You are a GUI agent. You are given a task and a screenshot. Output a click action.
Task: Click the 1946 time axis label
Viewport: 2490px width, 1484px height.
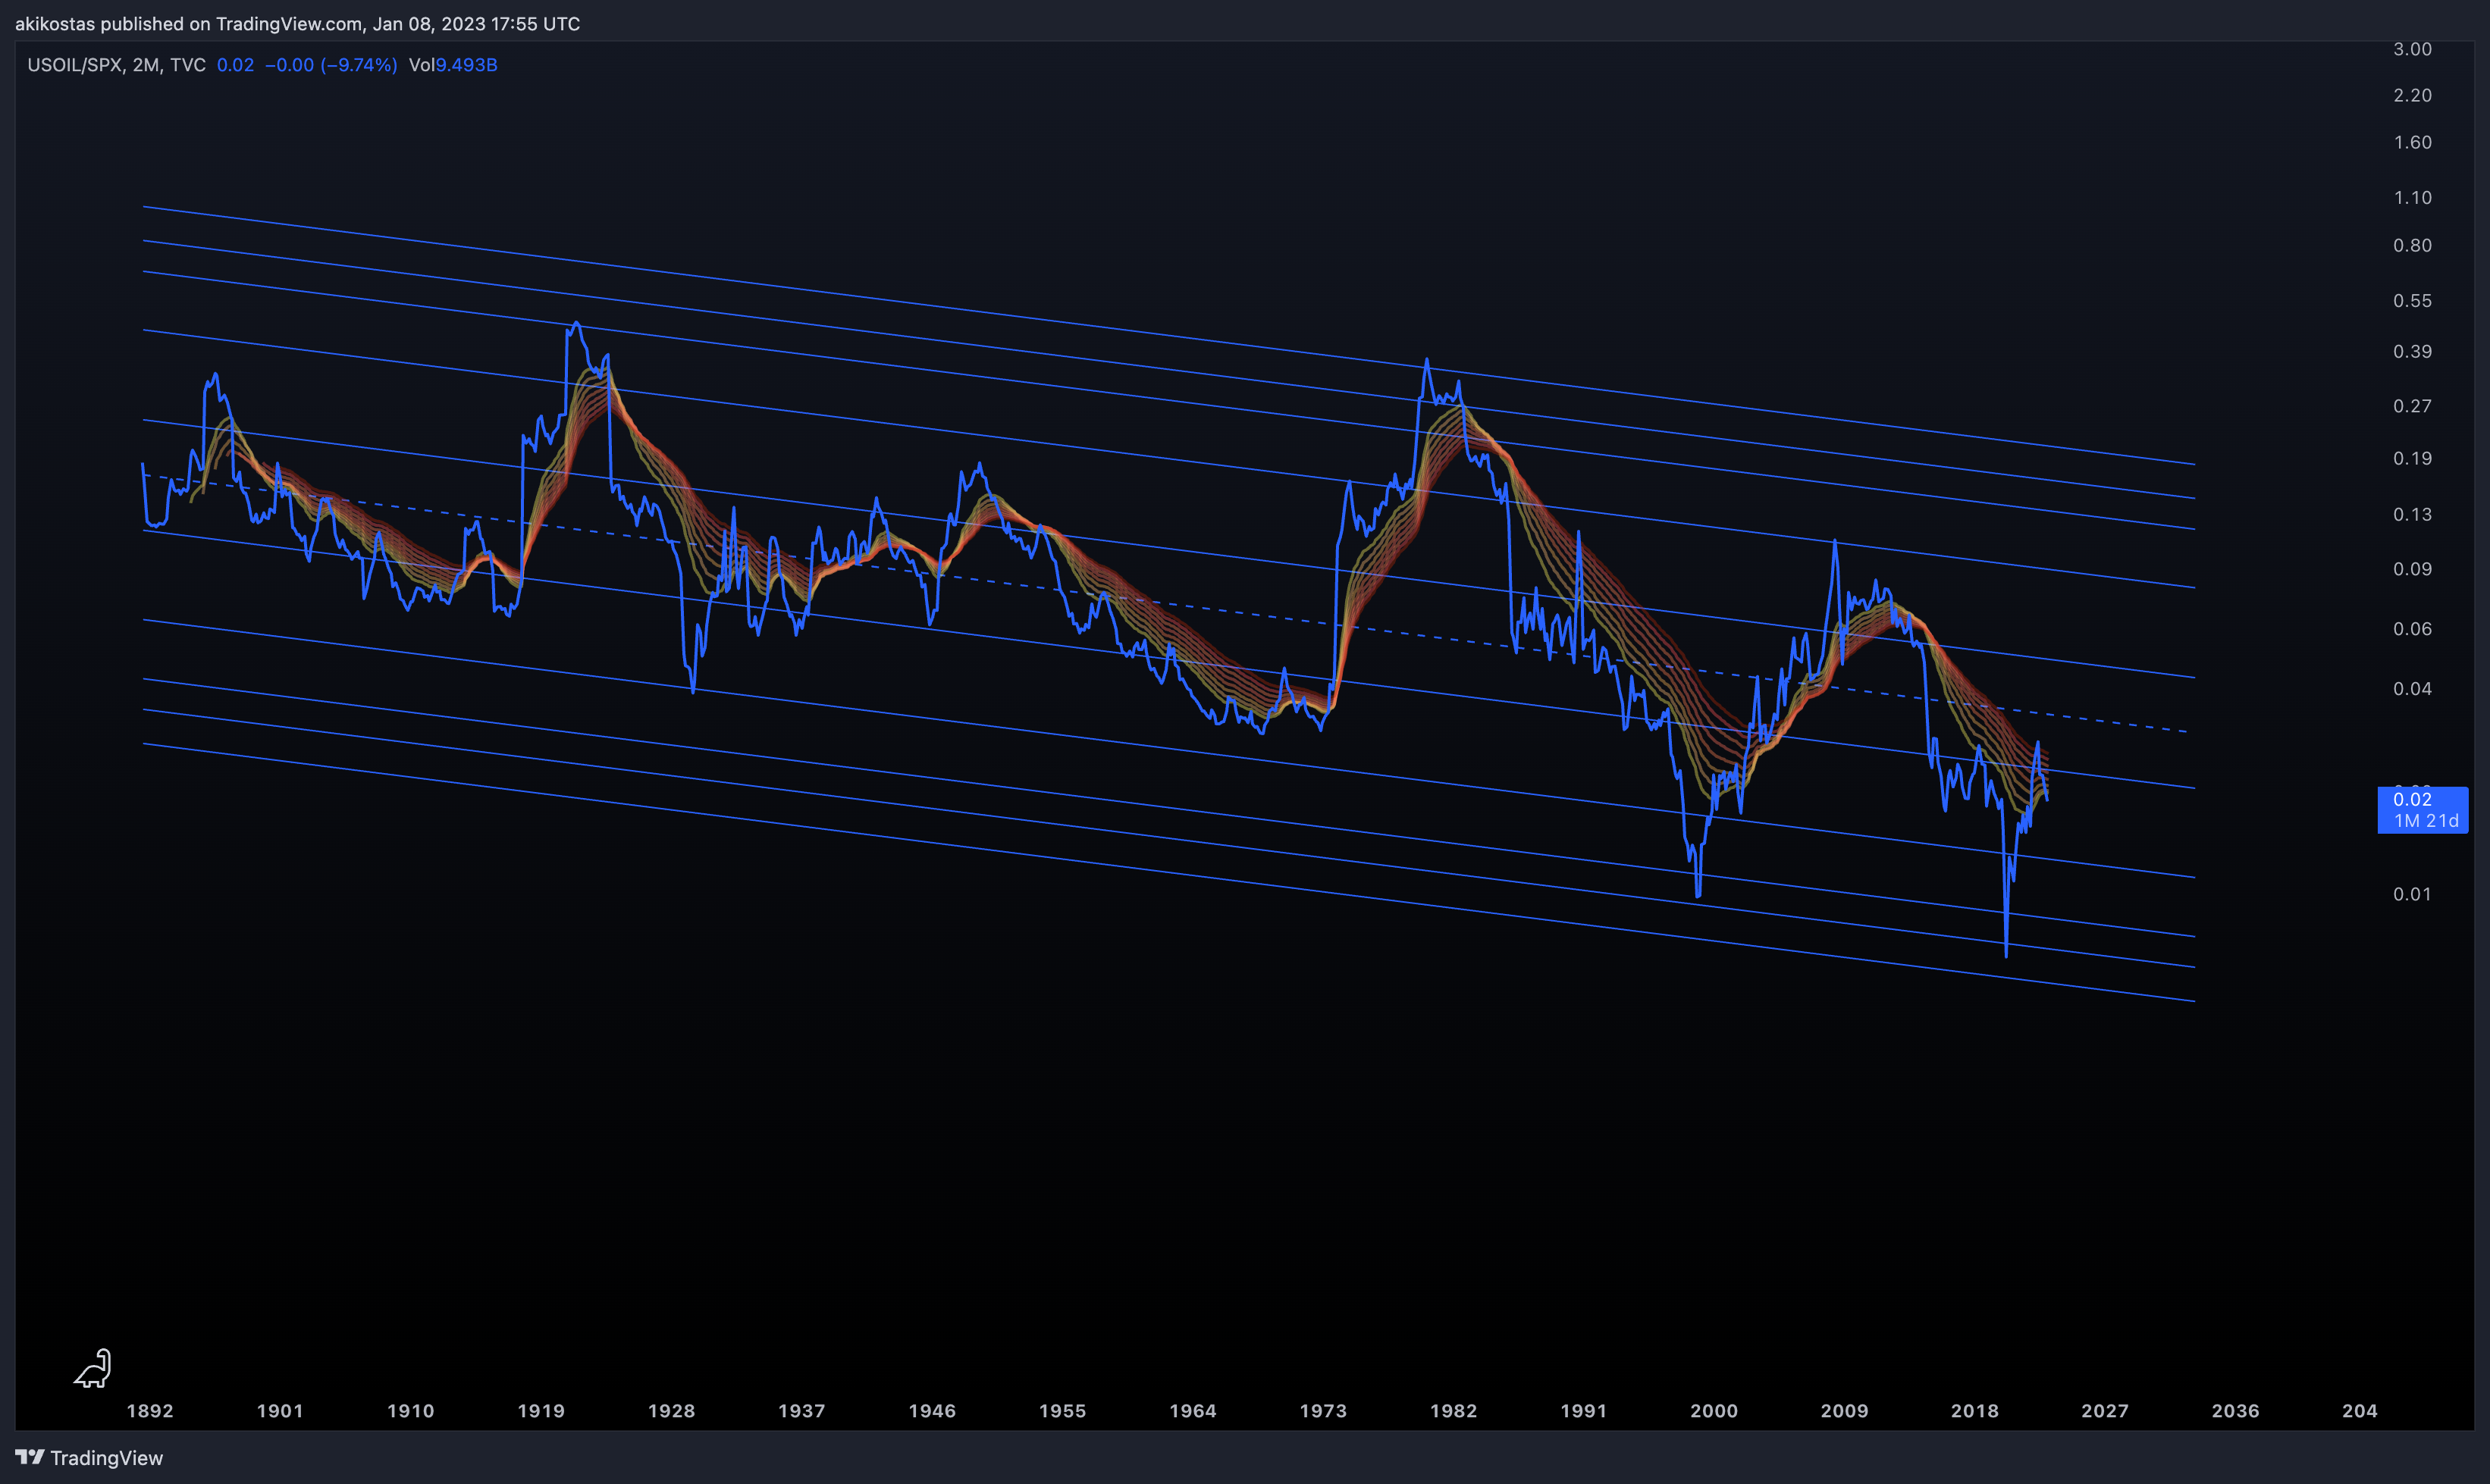[933, 1411]
